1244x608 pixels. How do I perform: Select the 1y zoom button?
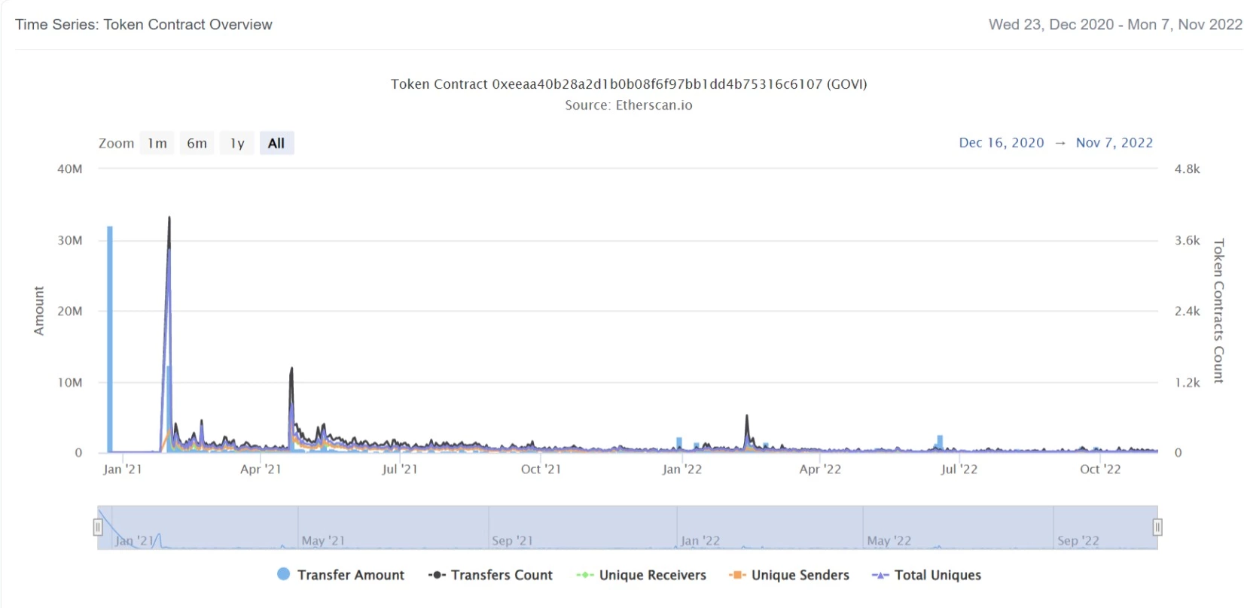click(x=237, y=143)
